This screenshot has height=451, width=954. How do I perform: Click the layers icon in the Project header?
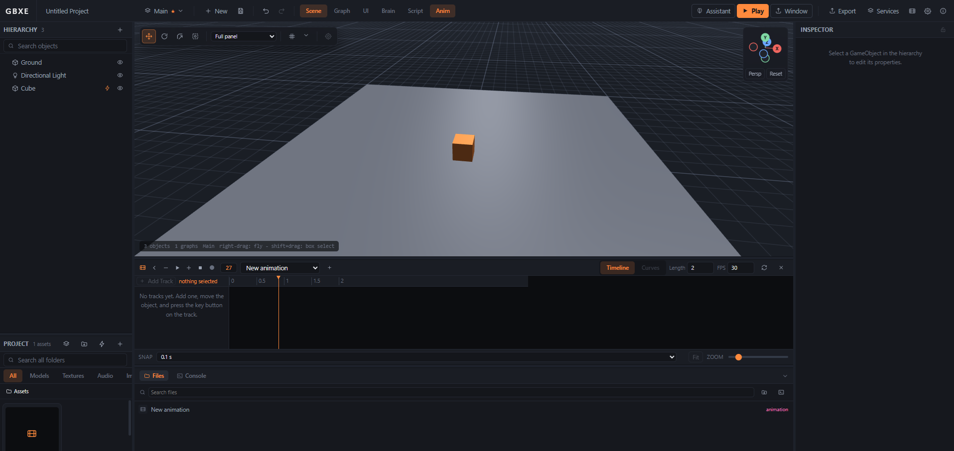click(x=66, y=344)
